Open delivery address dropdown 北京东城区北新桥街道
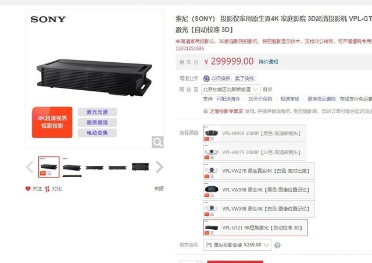Viewport: 372px width, 263px height. click(x=231, y=90)
